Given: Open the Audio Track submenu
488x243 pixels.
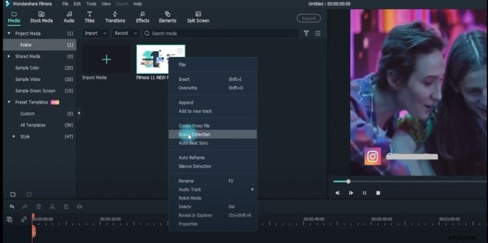Looking at the screenshot, I should tap(212, 189).
